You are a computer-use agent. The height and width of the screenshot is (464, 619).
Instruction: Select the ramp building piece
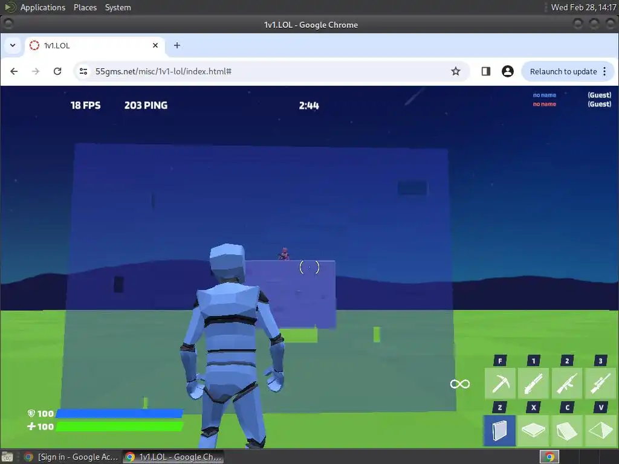(x=567, y=430)
